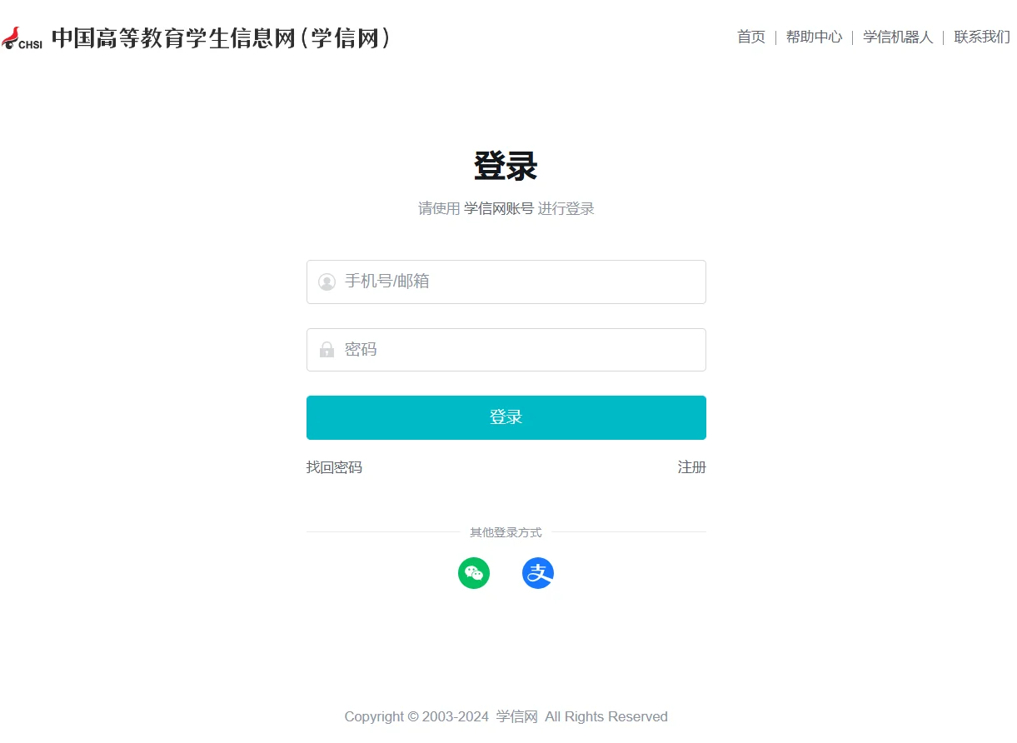
Task: Click the CHSI logo in the header
Action: tap(22, 38)
